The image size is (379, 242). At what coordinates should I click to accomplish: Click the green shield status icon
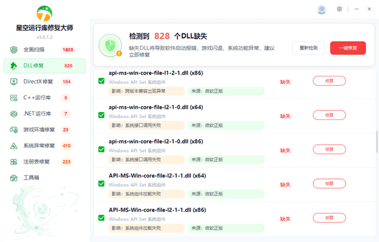[111, 45]
